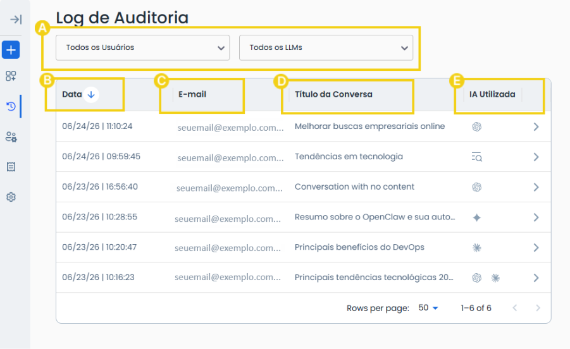Click the ChatGPT icon in the tendências tecnológicas row
This screenshot has height=349, width=570.
pyautogui.click(x=477, y=278)
